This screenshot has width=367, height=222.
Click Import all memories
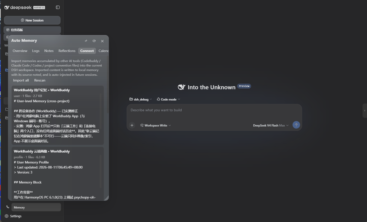click(x=21, y=80)
